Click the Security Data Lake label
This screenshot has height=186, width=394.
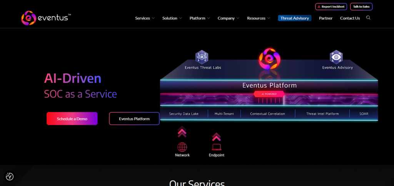pos(184,114)
